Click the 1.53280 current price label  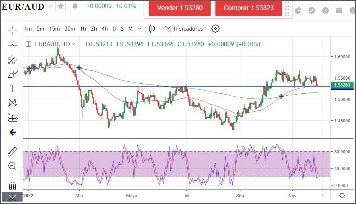pos(341,85)
